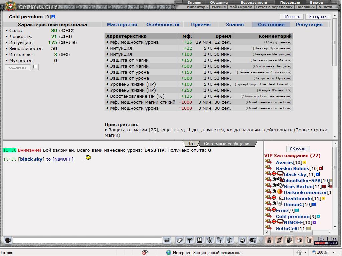Open the Инвентарь submenu link
This screenshot has width=342, height=256.
coord(197,7)
